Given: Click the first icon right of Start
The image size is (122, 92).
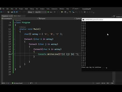Looking at the screenshot, I should tap(62, 12).
